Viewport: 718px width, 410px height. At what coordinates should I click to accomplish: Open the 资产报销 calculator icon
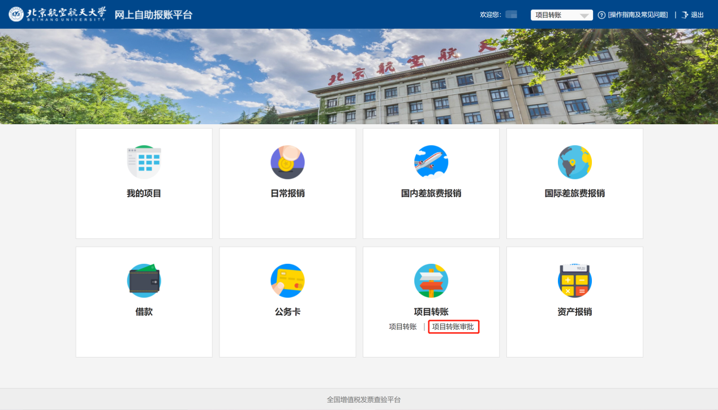(x=574, y=281)
